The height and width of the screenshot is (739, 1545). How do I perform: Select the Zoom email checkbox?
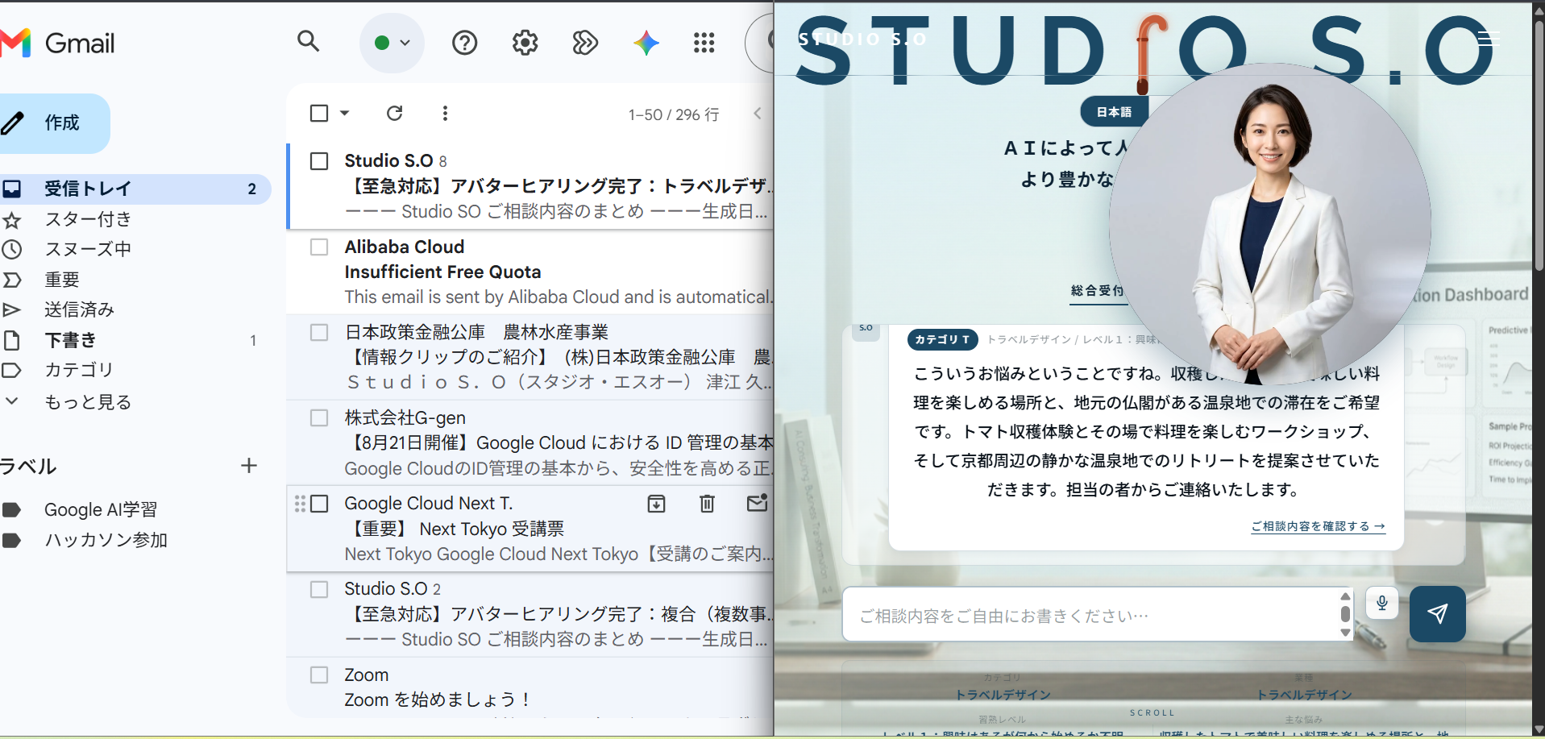319,675
